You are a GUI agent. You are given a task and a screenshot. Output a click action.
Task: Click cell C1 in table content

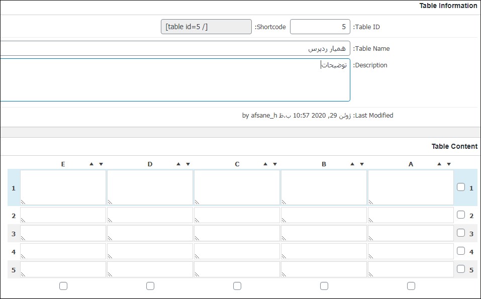(237, 187)
